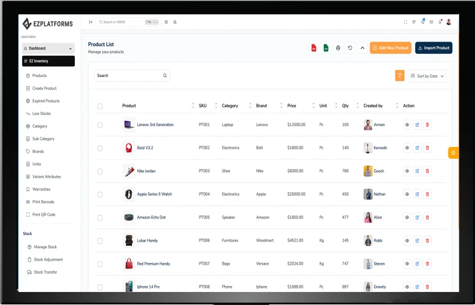Sort table by Qty column
This screenshot has width=475, height=305.
(x=357, y=105)
